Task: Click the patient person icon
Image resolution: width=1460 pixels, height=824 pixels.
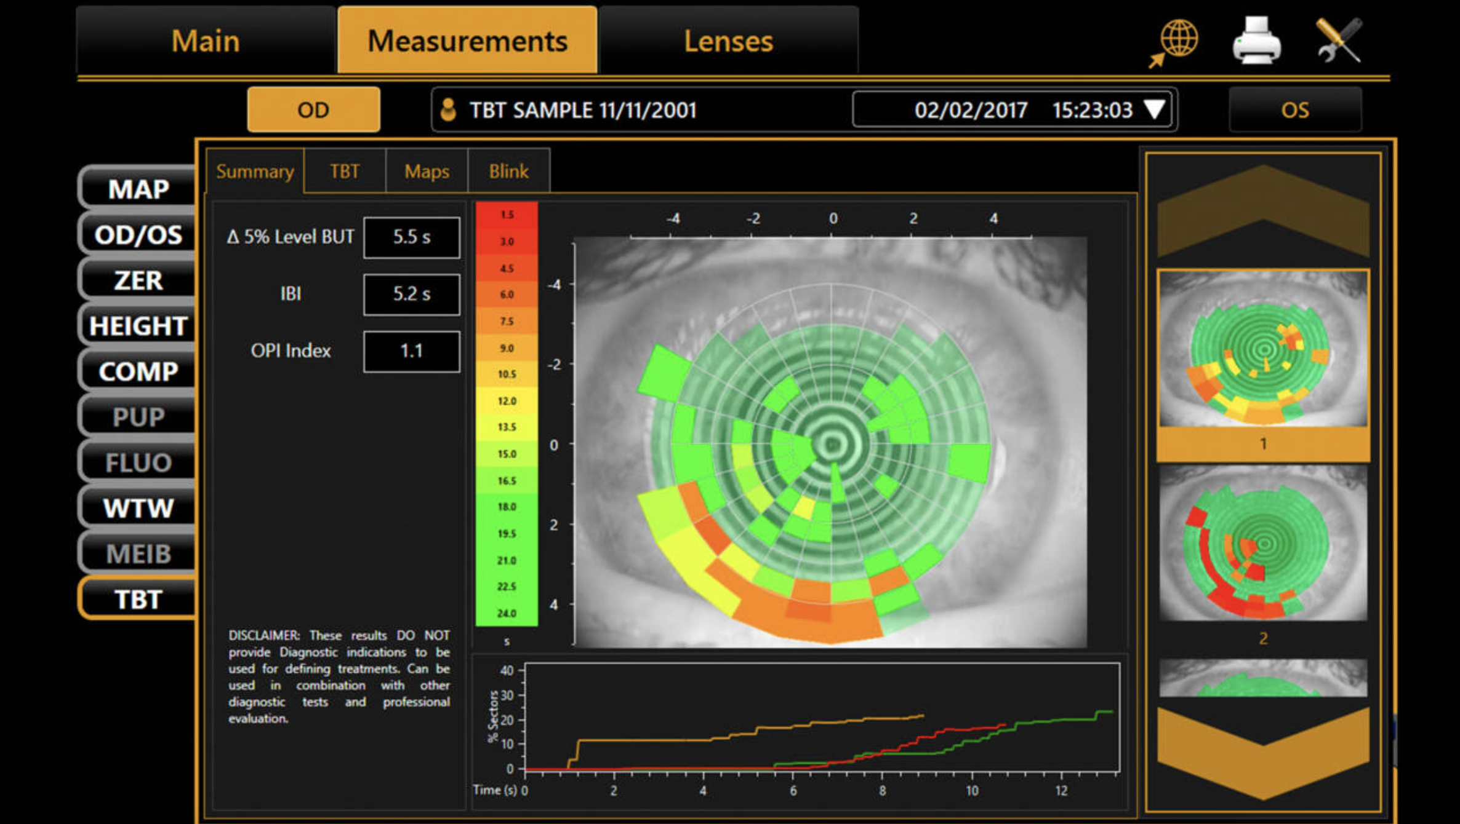Action: tap(449, 110)
